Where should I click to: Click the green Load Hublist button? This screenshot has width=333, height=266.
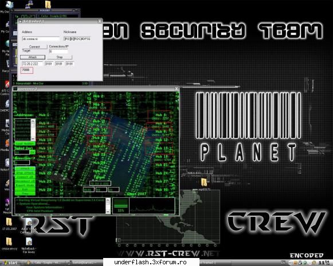[25, 144]
